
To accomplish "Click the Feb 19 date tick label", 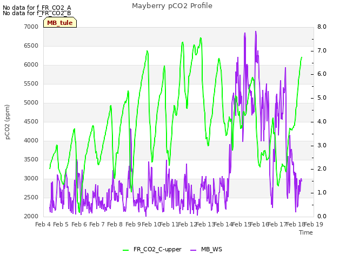I will pyautogui.click(x=314, y=225).
